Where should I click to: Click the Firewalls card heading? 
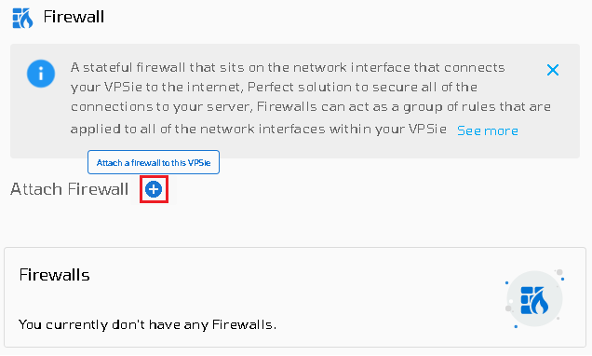[54, 275]
